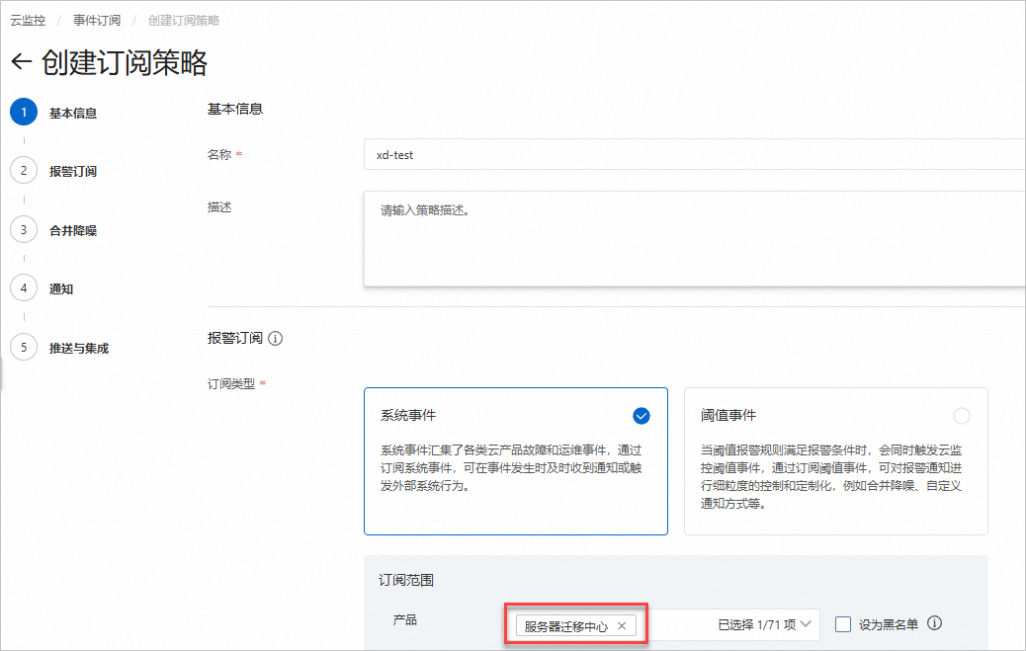Screen dimensions: 1026x651
Task: Click the back arrow beside 创建订阅策略
Action: (x=22, y=61)
